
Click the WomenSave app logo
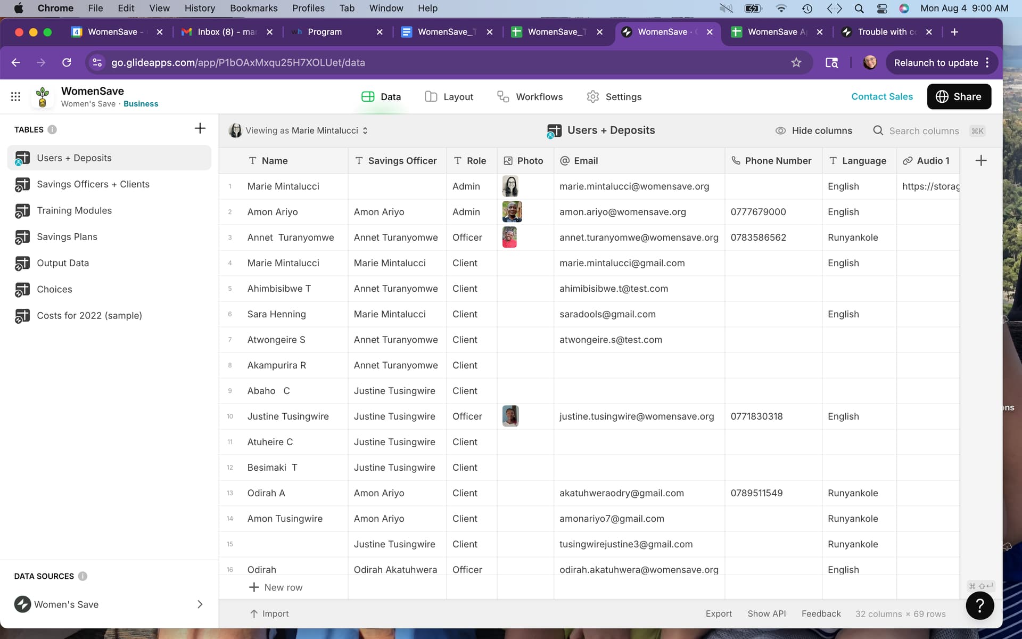click(43, 96)
